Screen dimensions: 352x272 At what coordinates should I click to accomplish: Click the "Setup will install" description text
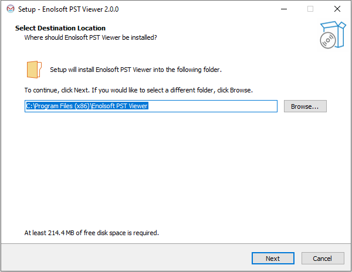point(136,70)
